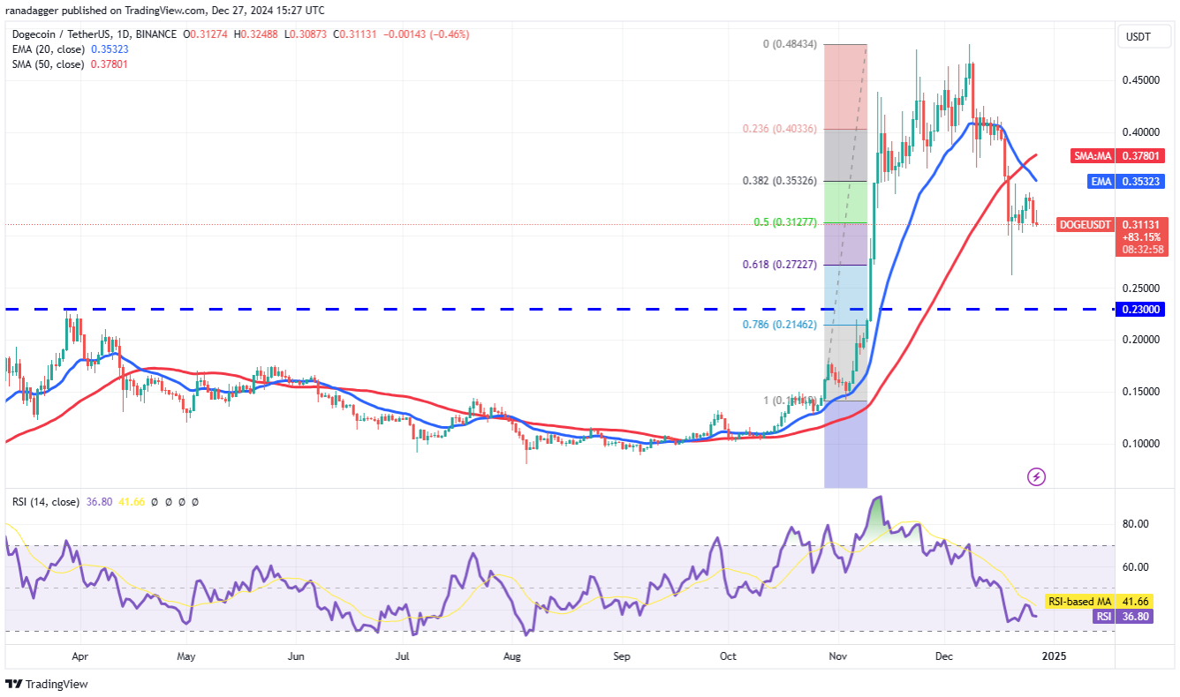1180x697 pixels.
Task: Click the 0.20000 price axis label
Action: pos(1140,341)
